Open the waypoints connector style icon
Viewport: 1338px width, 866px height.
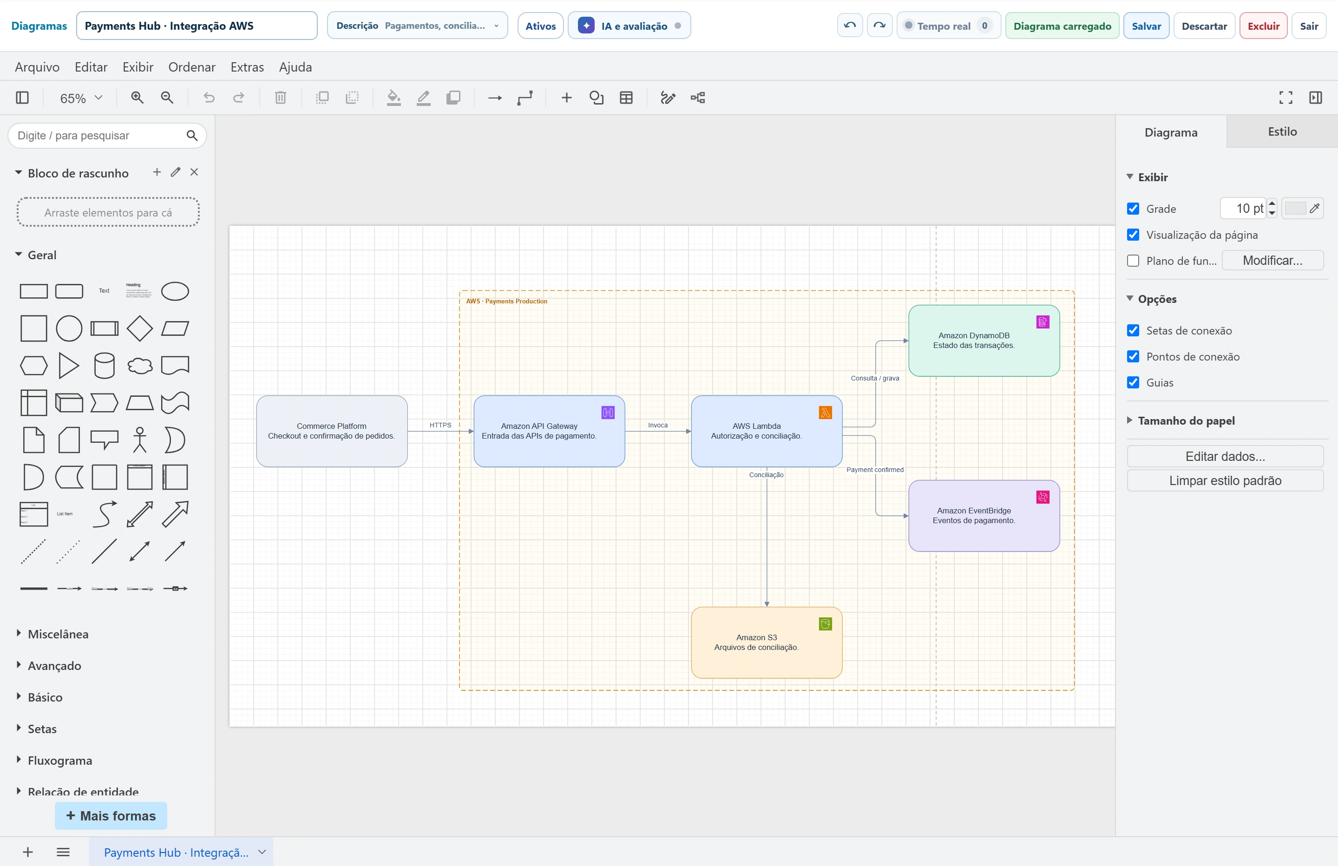[525, 98]
